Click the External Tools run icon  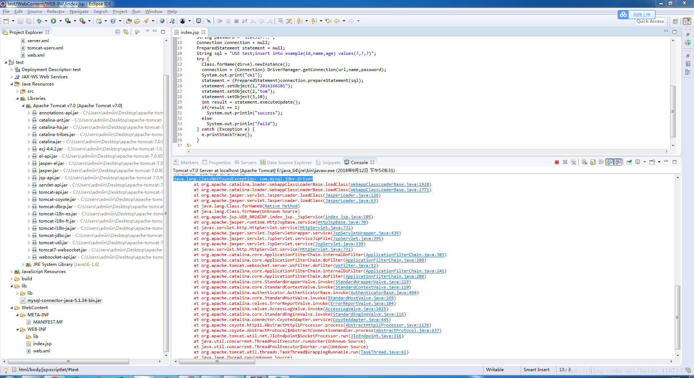(82, 21)
